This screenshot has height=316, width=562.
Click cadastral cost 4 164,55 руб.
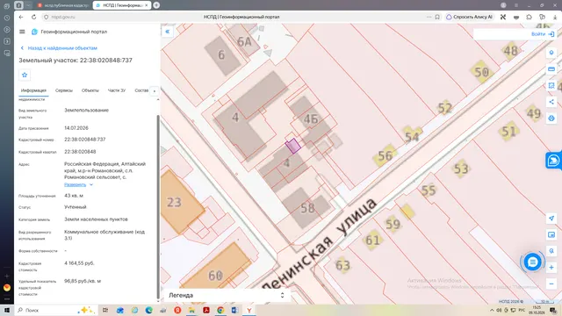79,263
